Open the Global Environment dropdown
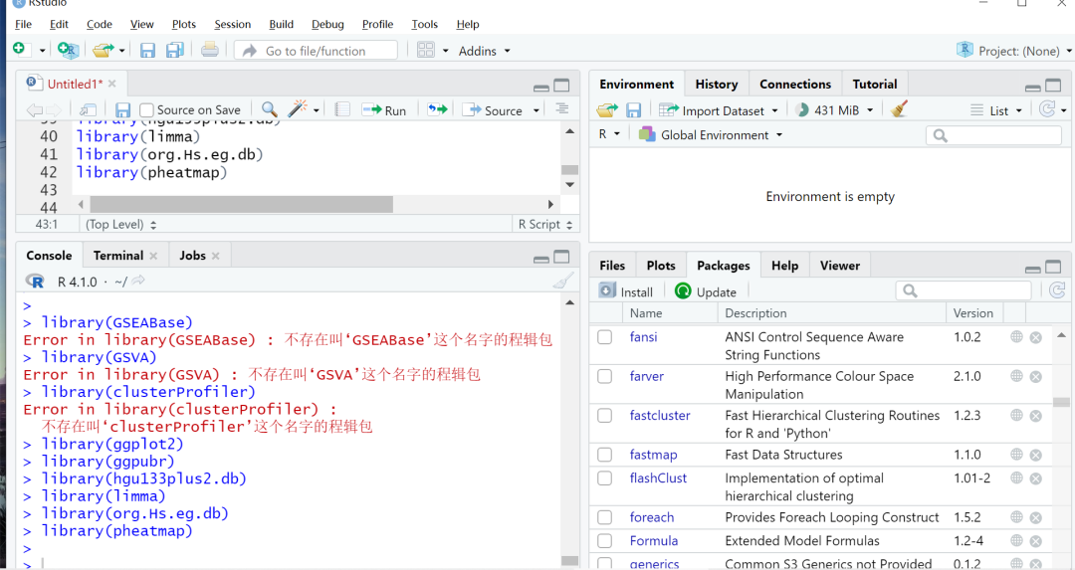Screen dimensions: 1075x570 pos(711,135)
